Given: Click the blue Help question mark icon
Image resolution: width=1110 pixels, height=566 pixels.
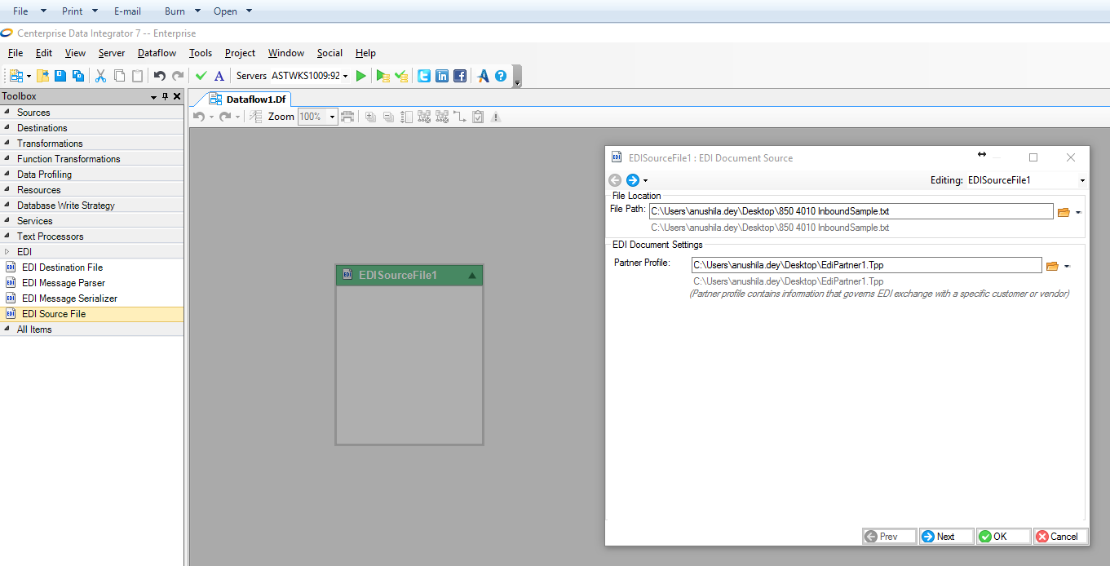Looking at the screenshot, I should point(501,76).
